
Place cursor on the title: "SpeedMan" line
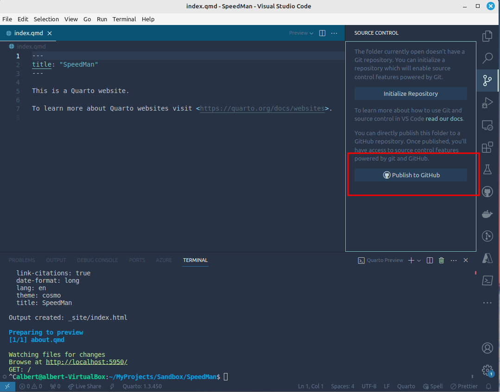65,65
